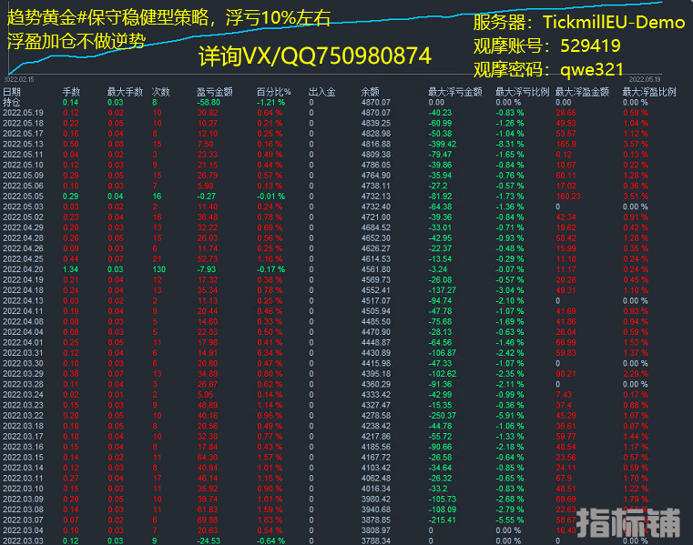The width and height of the screenshot is (693, 545).
Task: Click the 日期 column header
Action: tap(12, 92)
